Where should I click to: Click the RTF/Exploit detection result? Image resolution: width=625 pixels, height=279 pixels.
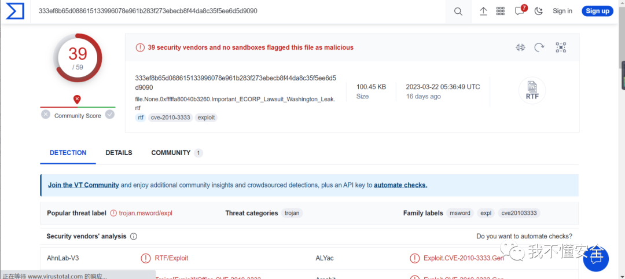click(171, 258)
